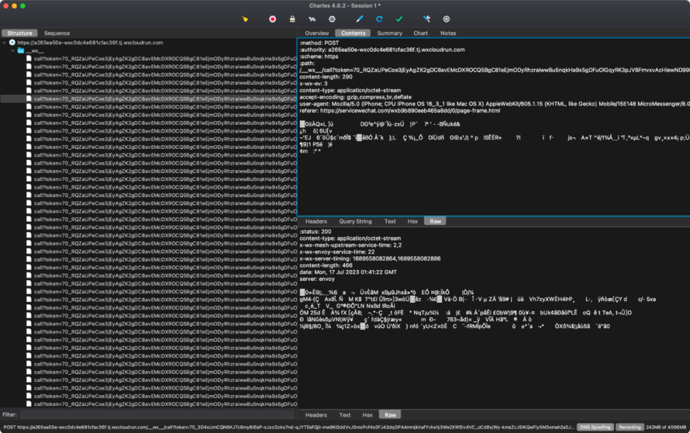Select the __wx__ folder row
690x433 pixels.
(x=149, y=51)
